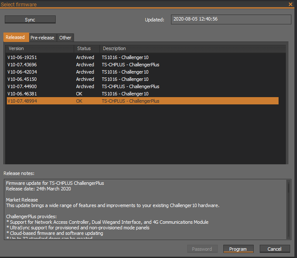Click the Sync button

30,20
